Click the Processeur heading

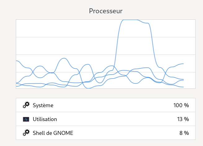tap(106, 11)
